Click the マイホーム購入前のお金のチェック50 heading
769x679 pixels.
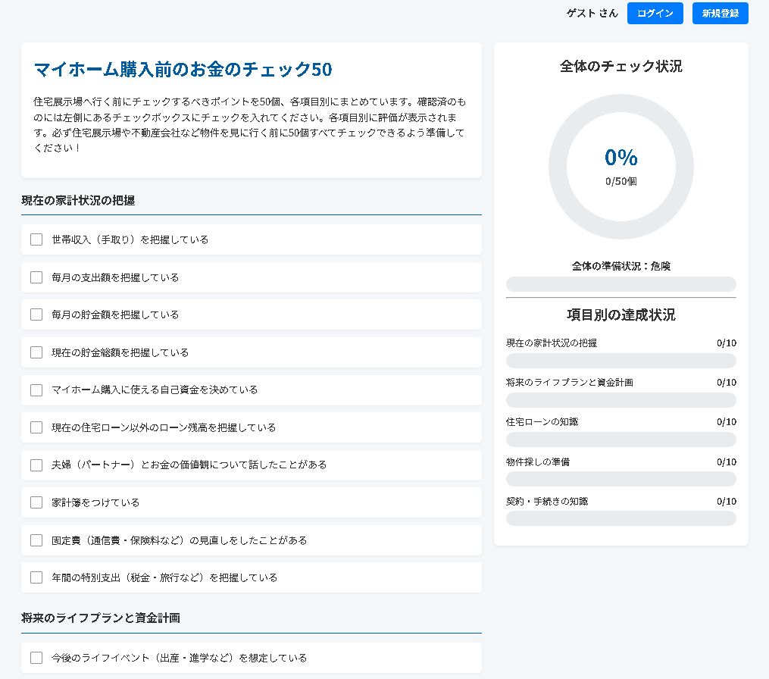[x=183, y=70]
